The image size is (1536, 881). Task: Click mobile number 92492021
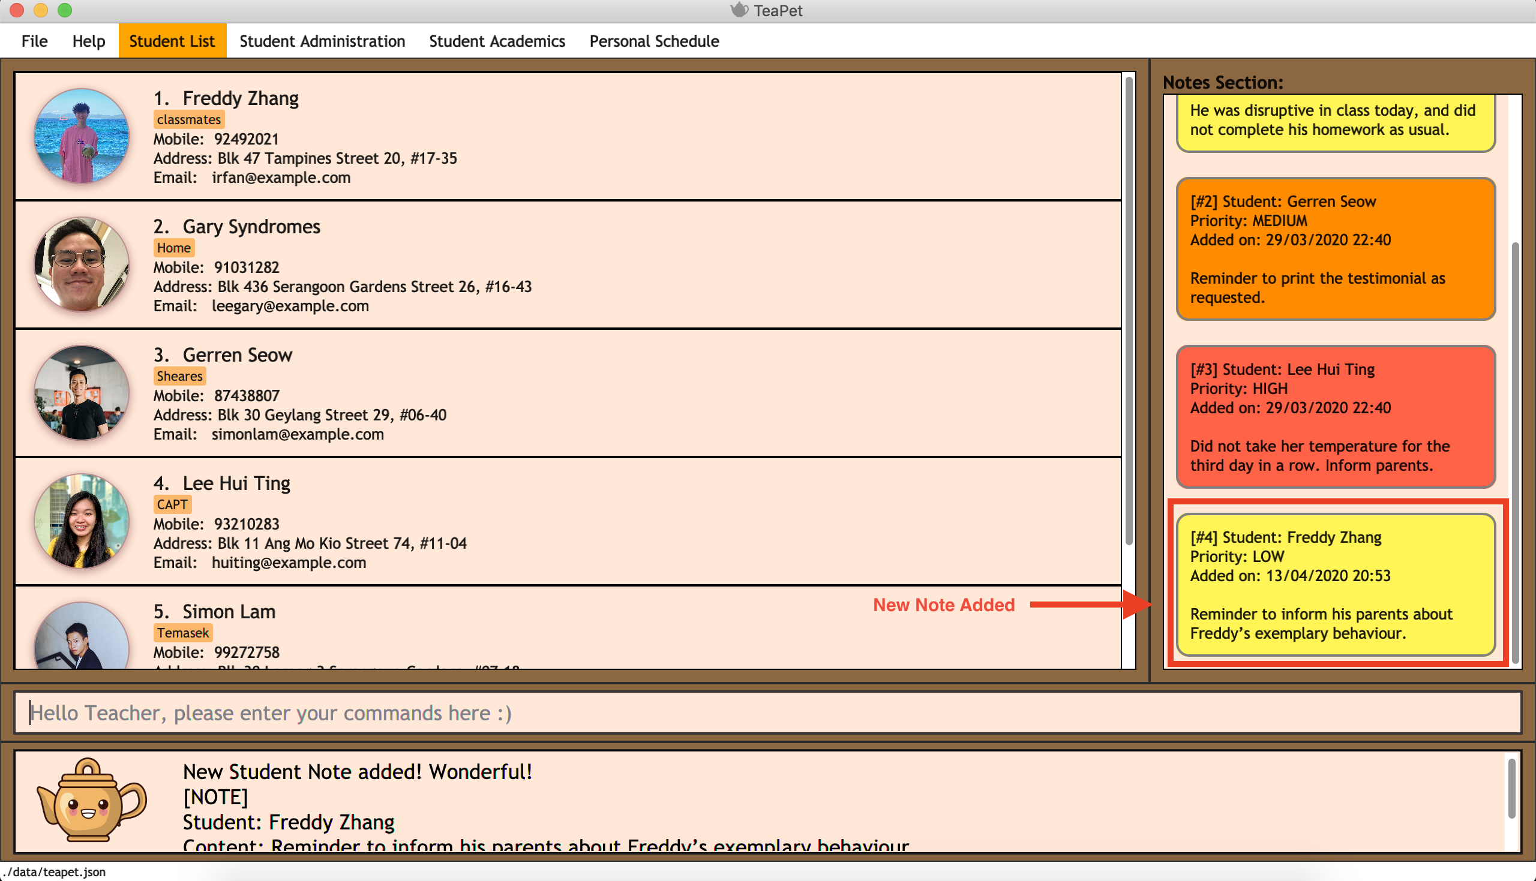coord(247,139)
